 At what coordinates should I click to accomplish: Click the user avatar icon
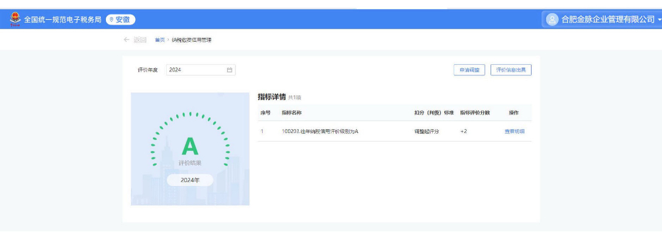pos(552,19)
